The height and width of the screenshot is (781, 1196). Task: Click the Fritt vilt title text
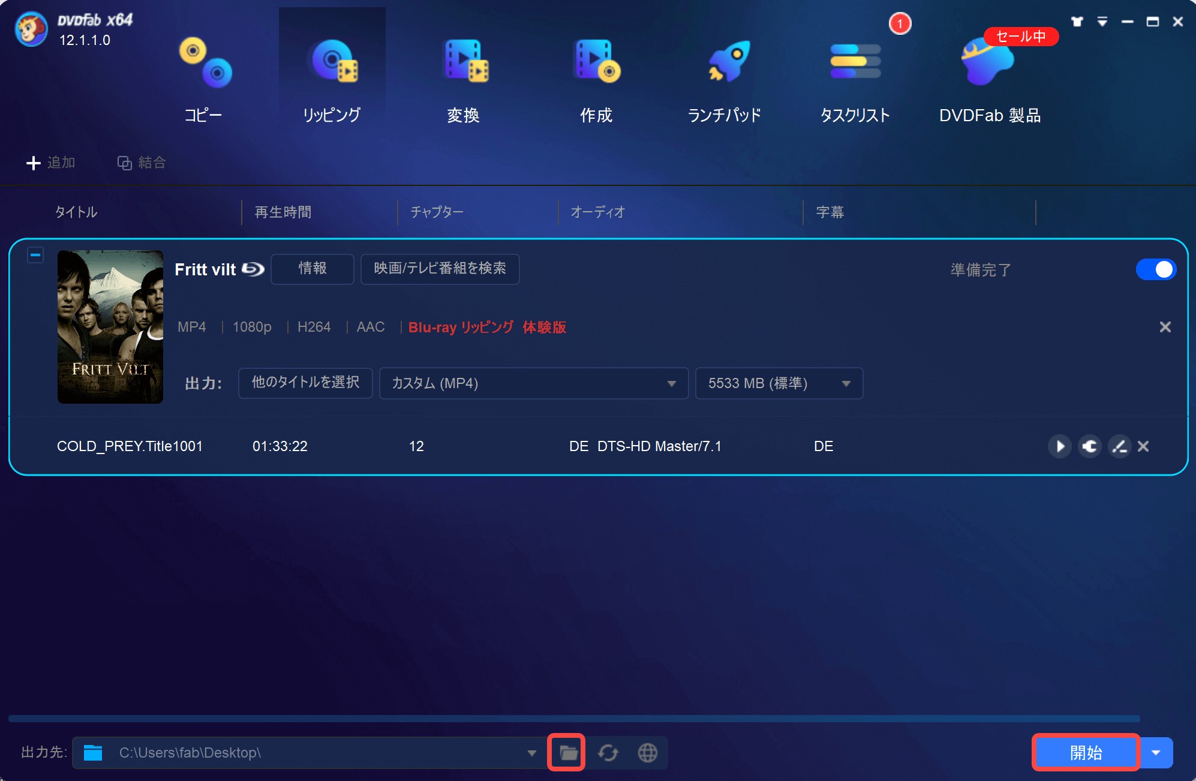[x=205, y=270]
